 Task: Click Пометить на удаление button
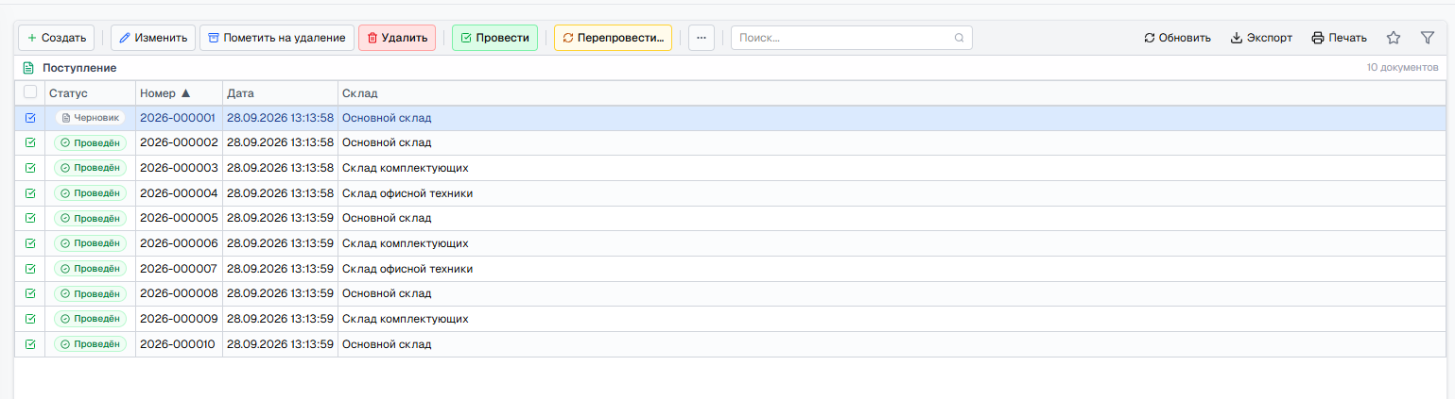click(x=277, y=38)
